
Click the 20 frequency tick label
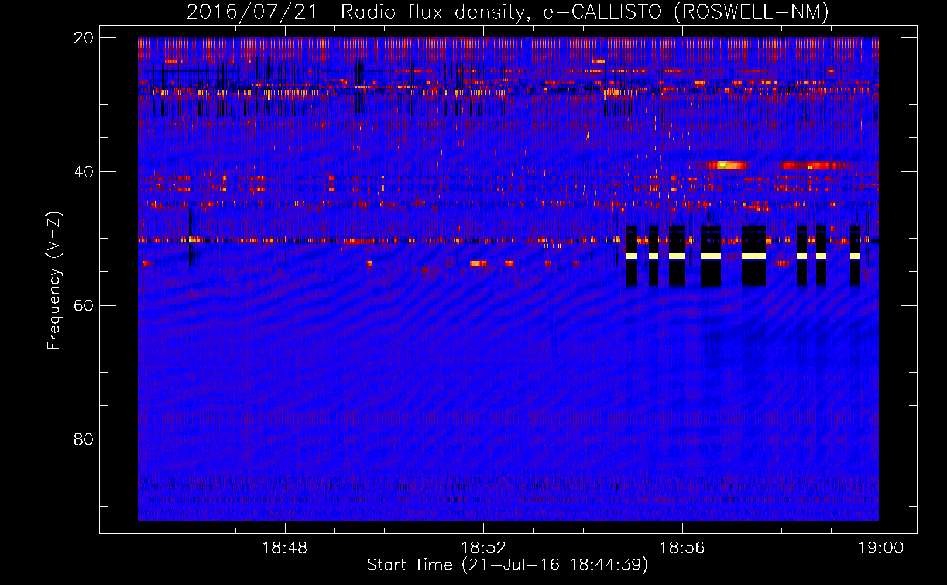(84, 38)
